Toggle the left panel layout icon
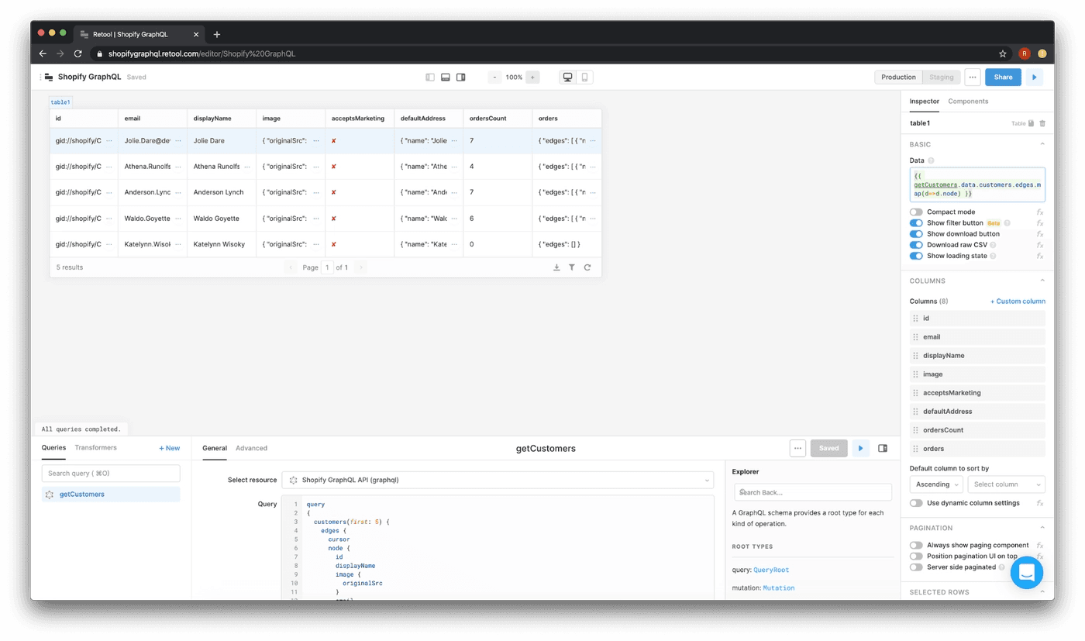The image size is (1085, 641). click(430, 78)
